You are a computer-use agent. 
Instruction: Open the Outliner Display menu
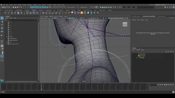tap(7, 18)
